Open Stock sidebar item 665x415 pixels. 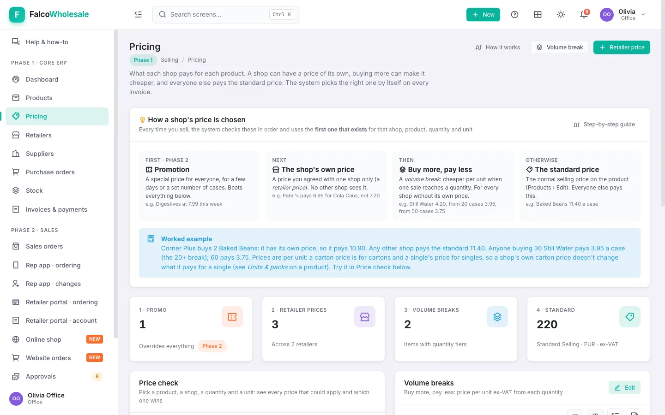(x=57, y=190)
